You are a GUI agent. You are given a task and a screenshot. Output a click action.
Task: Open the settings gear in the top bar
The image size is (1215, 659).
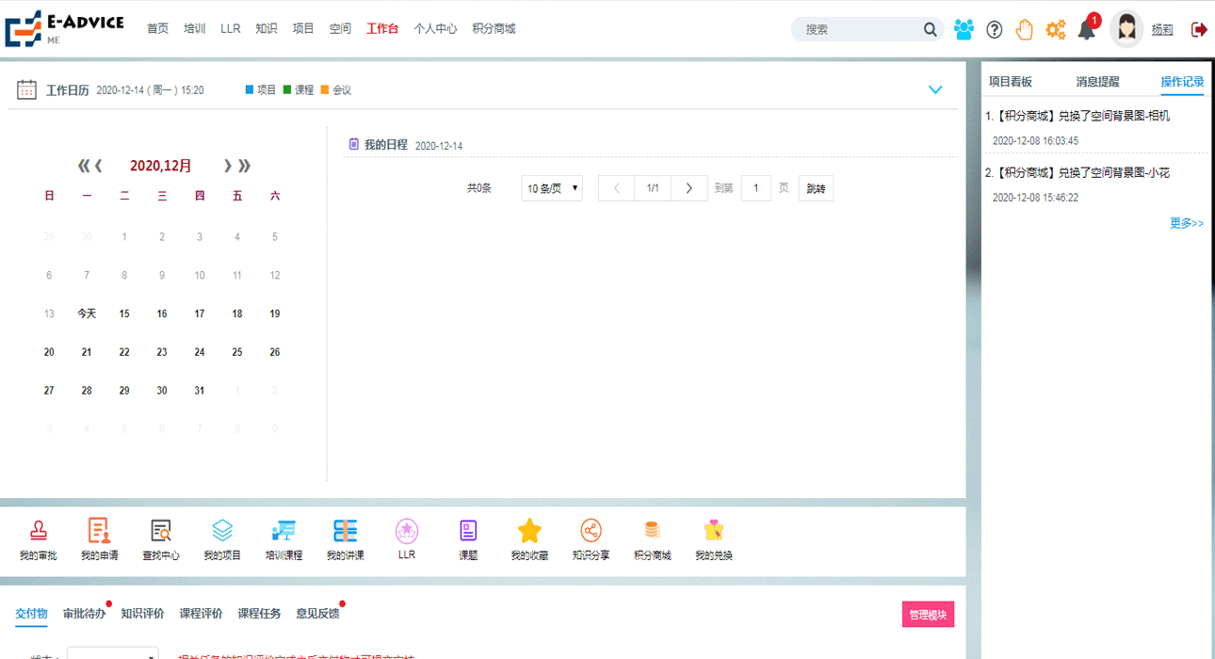point(1055,29)
